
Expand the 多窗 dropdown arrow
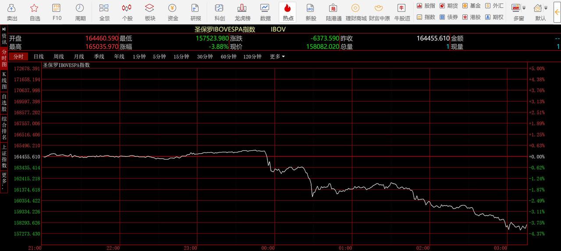(524, 8)
